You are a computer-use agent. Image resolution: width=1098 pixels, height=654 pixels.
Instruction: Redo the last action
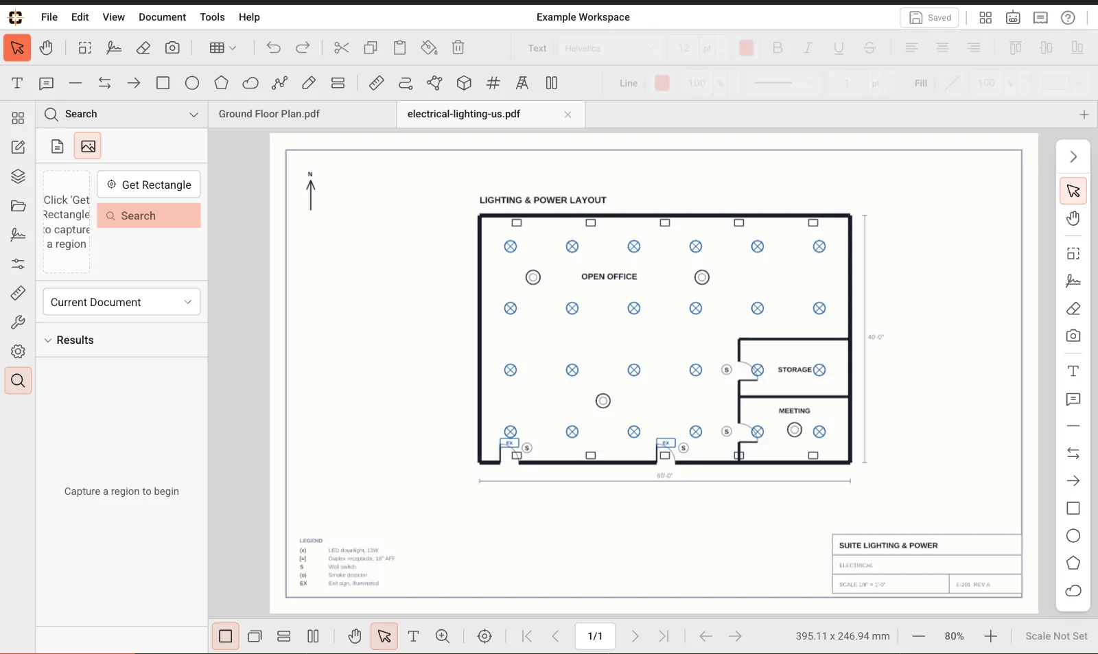[303, 48]
